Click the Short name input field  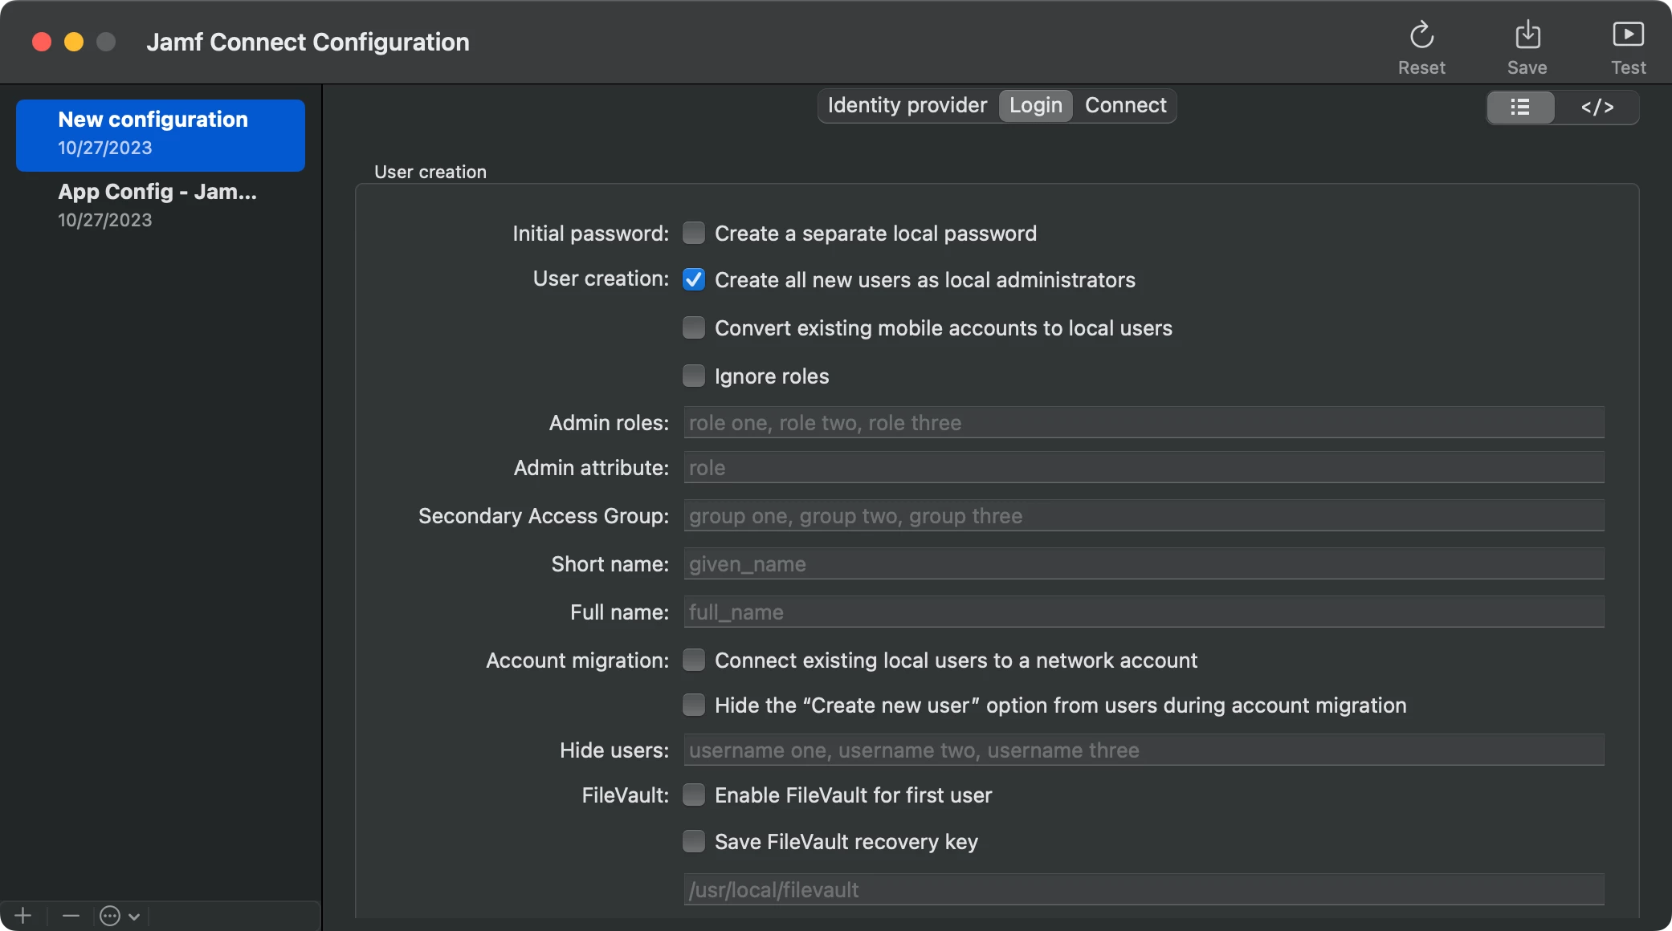1144,563
